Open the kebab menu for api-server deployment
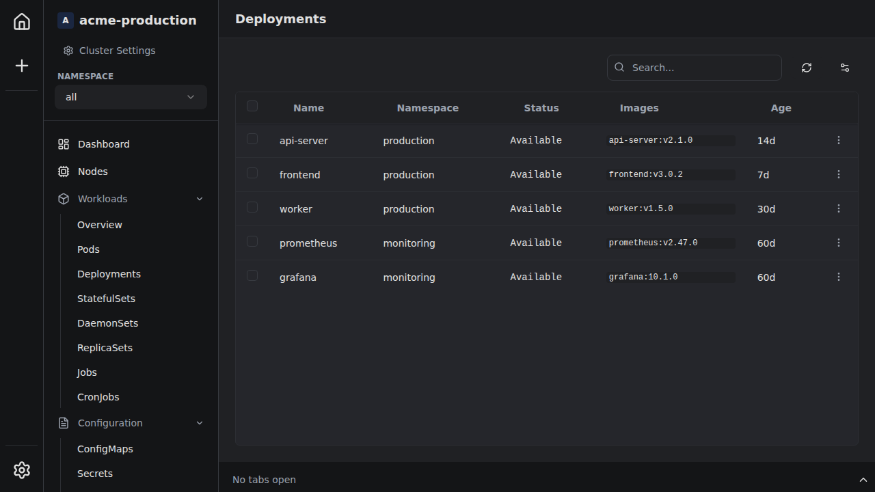 click(x=838, y=140)
